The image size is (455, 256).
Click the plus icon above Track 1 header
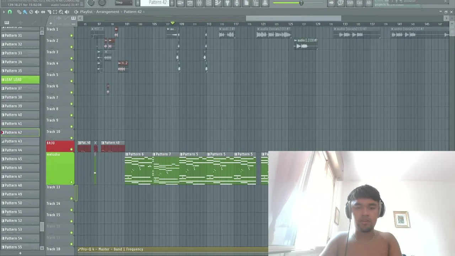[x=50, y=23]
